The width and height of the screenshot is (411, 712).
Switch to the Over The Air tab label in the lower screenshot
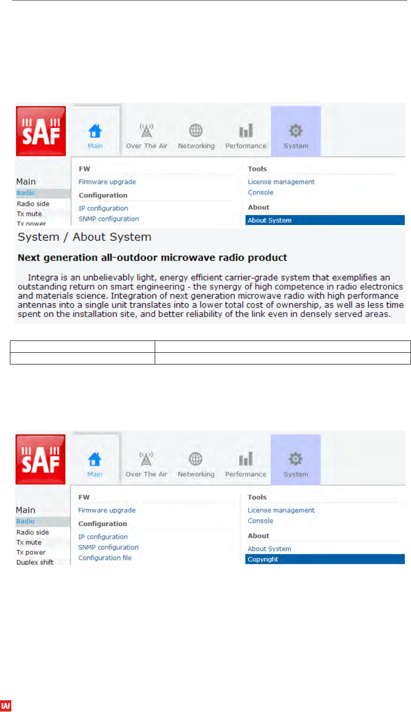(x=146, y=474)
